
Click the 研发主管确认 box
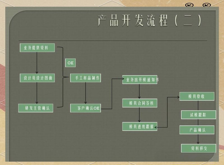pos(36,108)
